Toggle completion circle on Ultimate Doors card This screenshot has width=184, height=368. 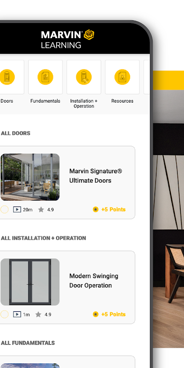point(4,209)
